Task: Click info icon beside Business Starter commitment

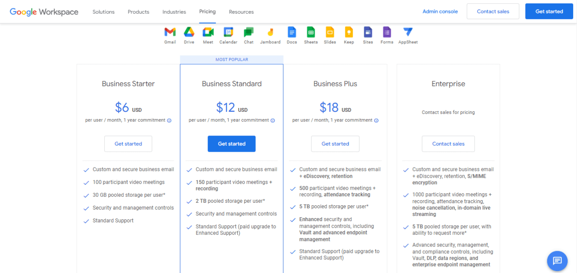Action: click(169, 120)
